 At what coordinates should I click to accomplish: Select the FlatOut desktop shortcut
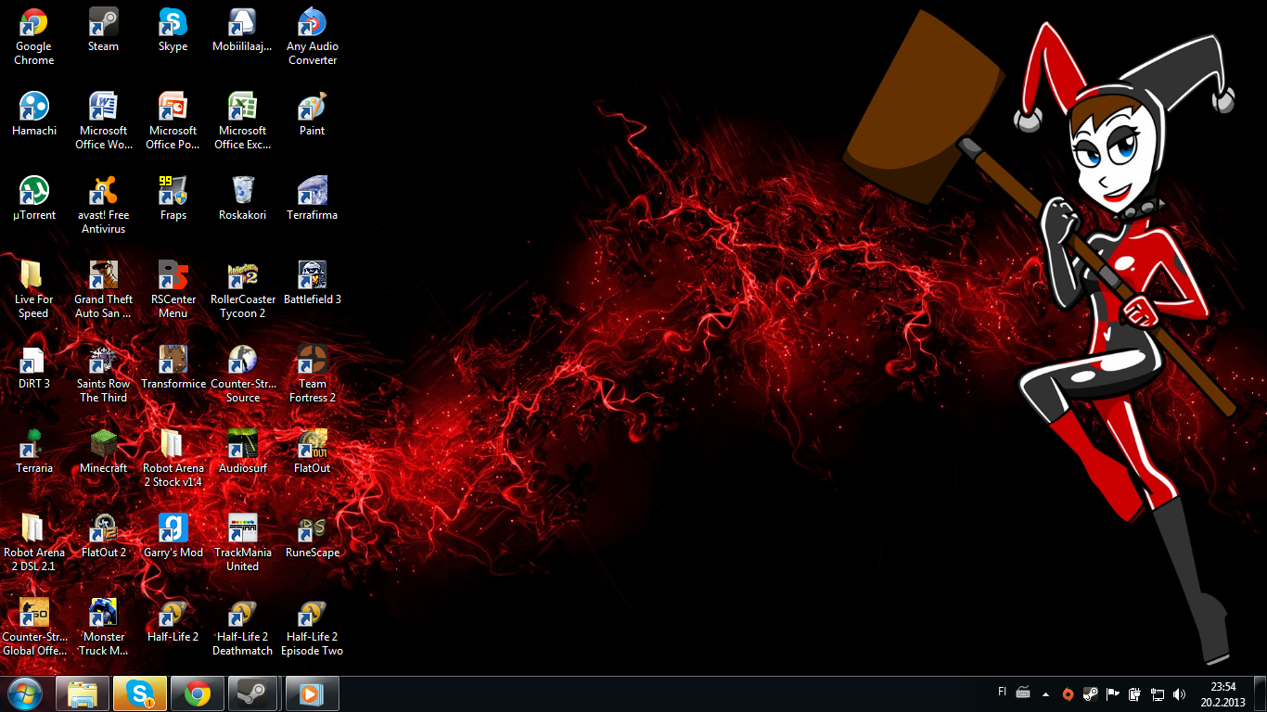coord(313,452)
